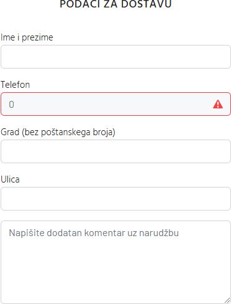231x304 pixels.
Task: Click the middle of the red-bordered phone field
Action: click(x=115, y=104)
